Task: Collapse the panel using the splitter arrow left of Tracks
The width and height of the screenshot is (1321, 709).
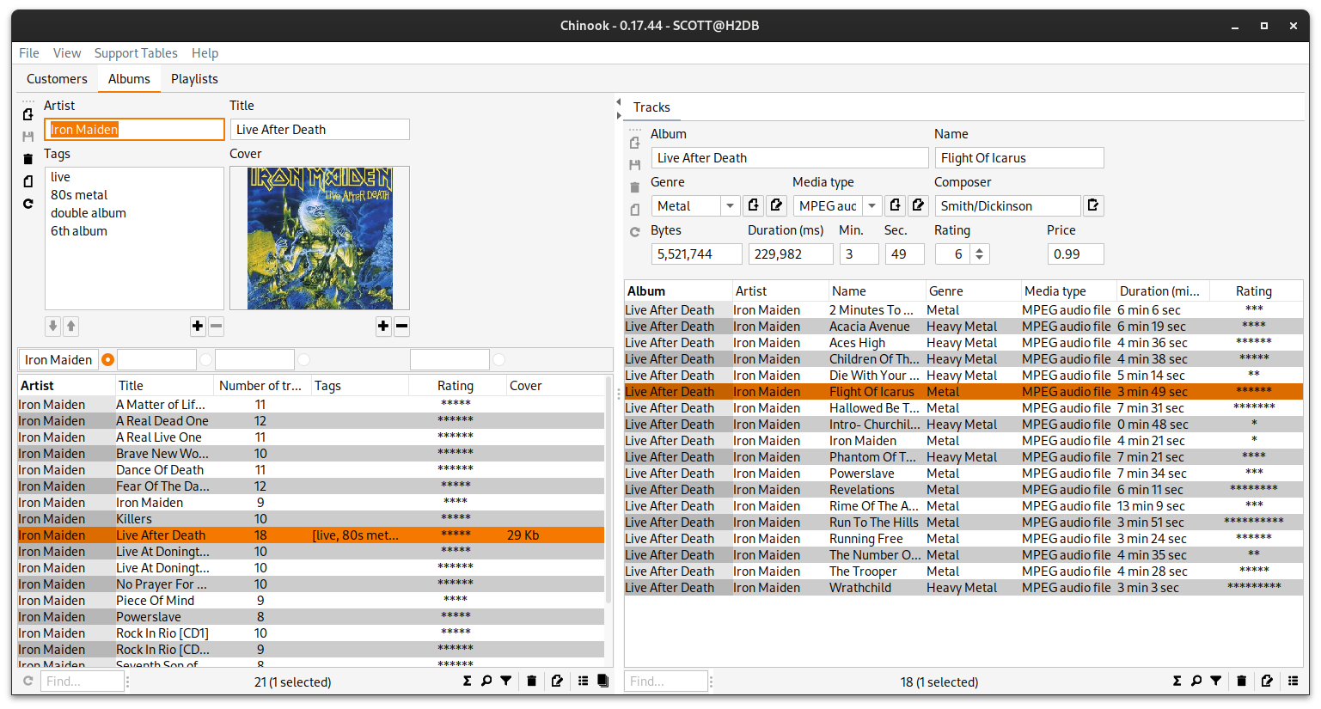Action: click(x=619, y=102)
